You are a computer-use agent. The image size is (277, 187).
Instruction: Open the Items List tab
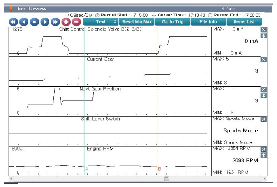click(x=244, y=22)
